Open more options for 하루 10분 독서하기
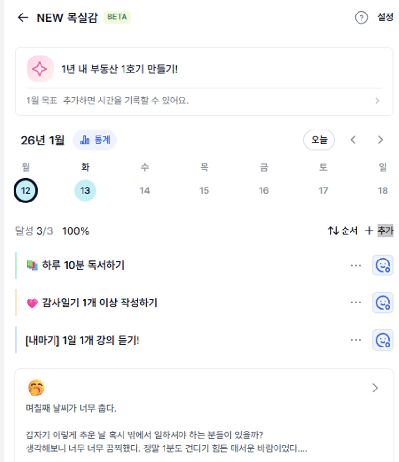 point(356,265)
